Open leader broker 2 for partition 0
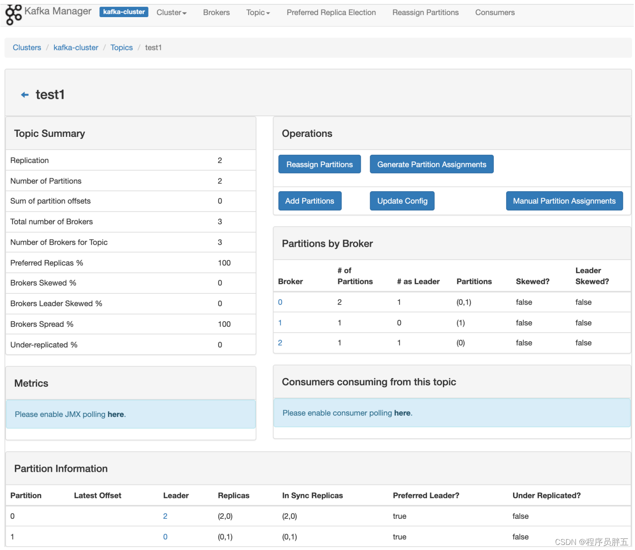This screenshot has width=635, height=550. [x=165, y=516]
